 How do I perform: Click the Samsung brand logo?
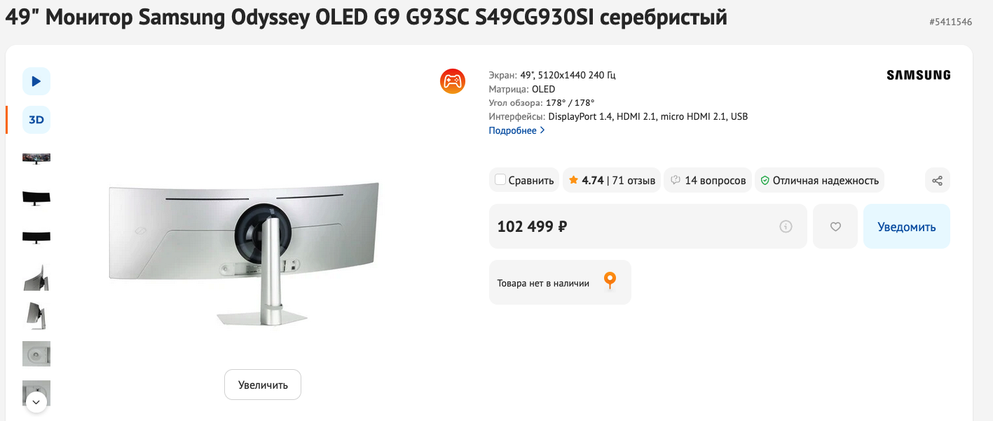918,75
